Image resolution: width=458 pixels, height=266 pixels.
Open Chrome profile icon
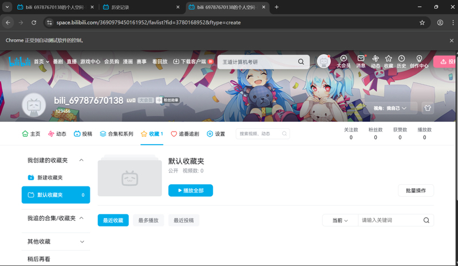(440, 22)
